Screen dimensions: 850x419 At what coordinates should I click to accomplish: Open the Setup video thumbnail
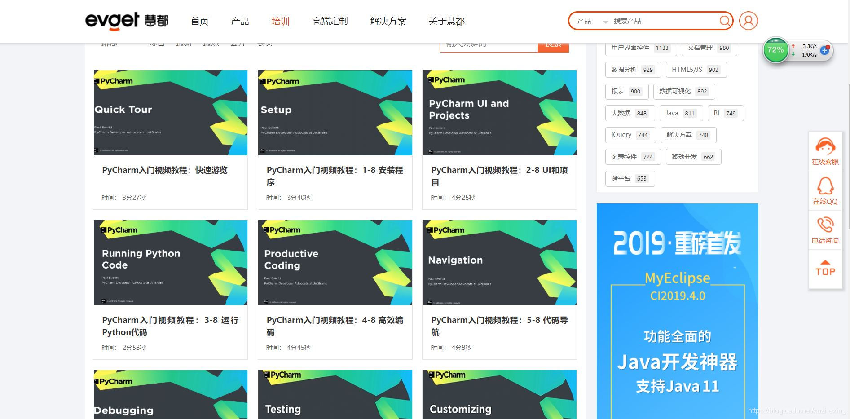[335, 112]
